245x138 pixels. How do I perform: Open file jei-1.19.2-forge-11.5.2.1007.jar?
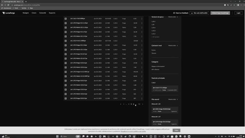coord(80,72)
